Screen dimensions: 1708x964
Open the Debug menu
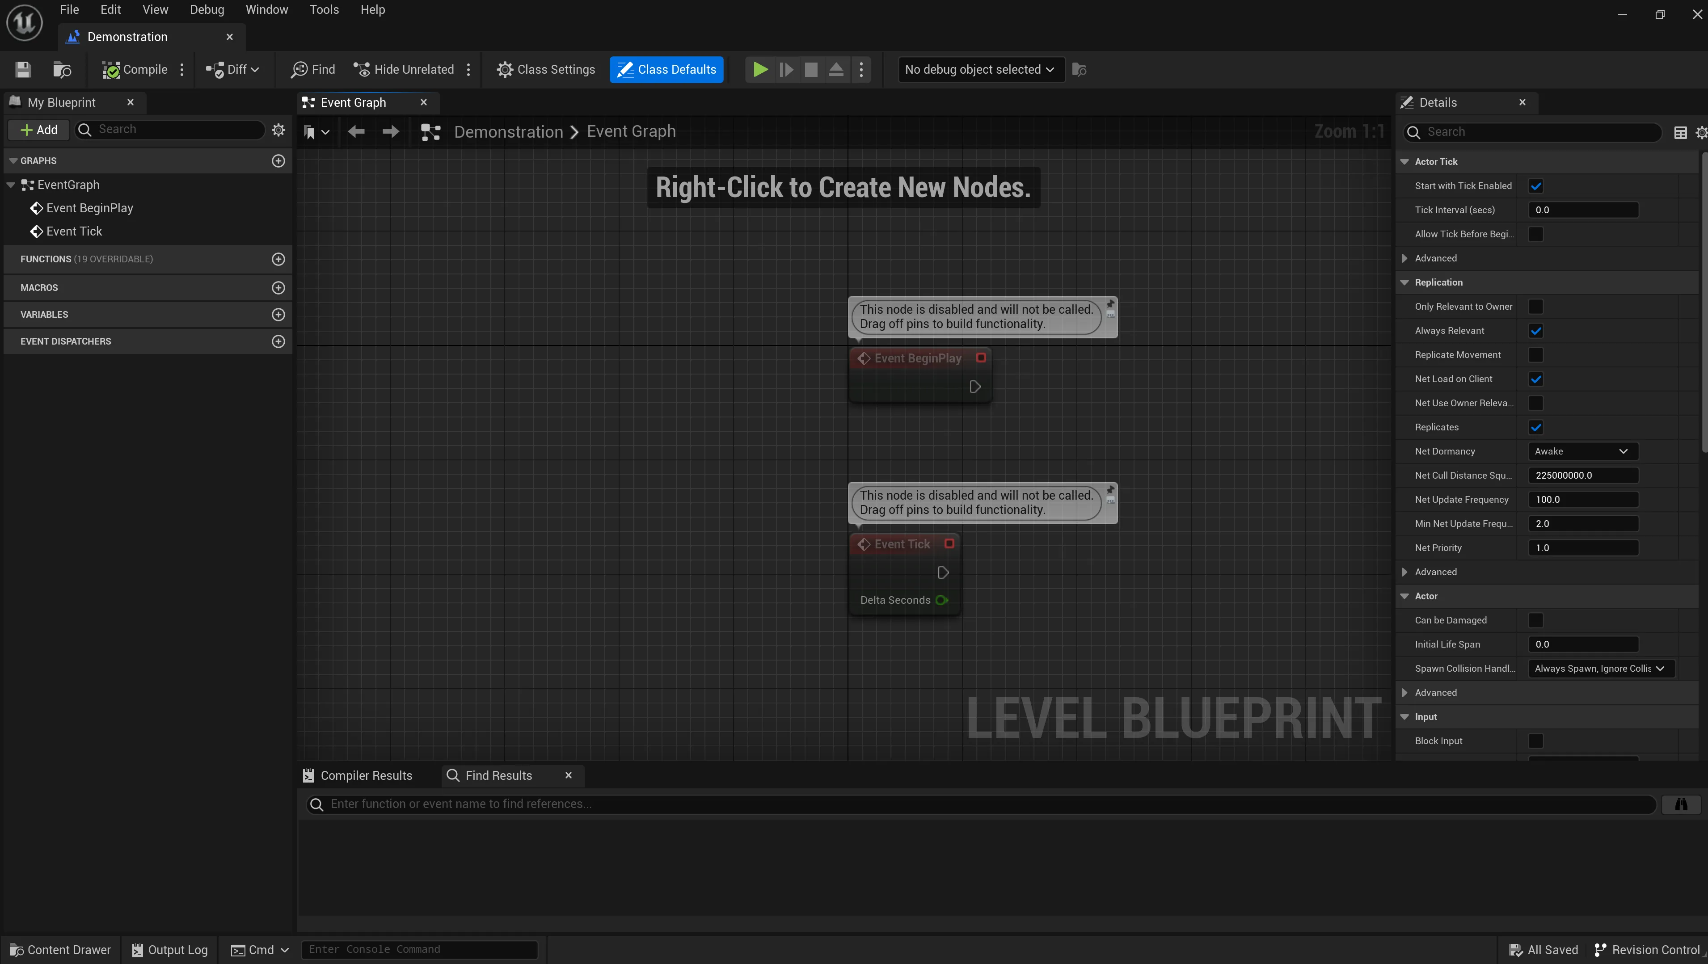(x=207, y=9)
